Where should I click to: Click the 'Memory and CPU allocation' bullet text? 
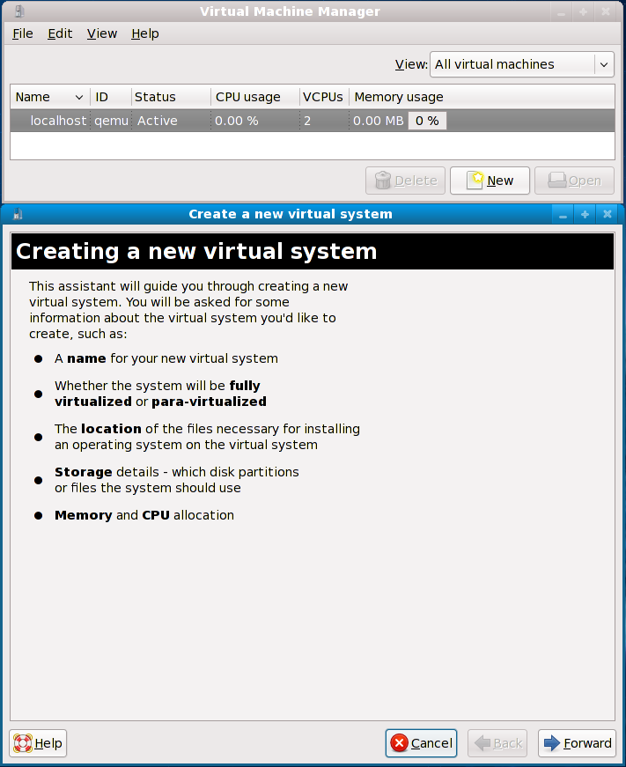tap(144, 515)
